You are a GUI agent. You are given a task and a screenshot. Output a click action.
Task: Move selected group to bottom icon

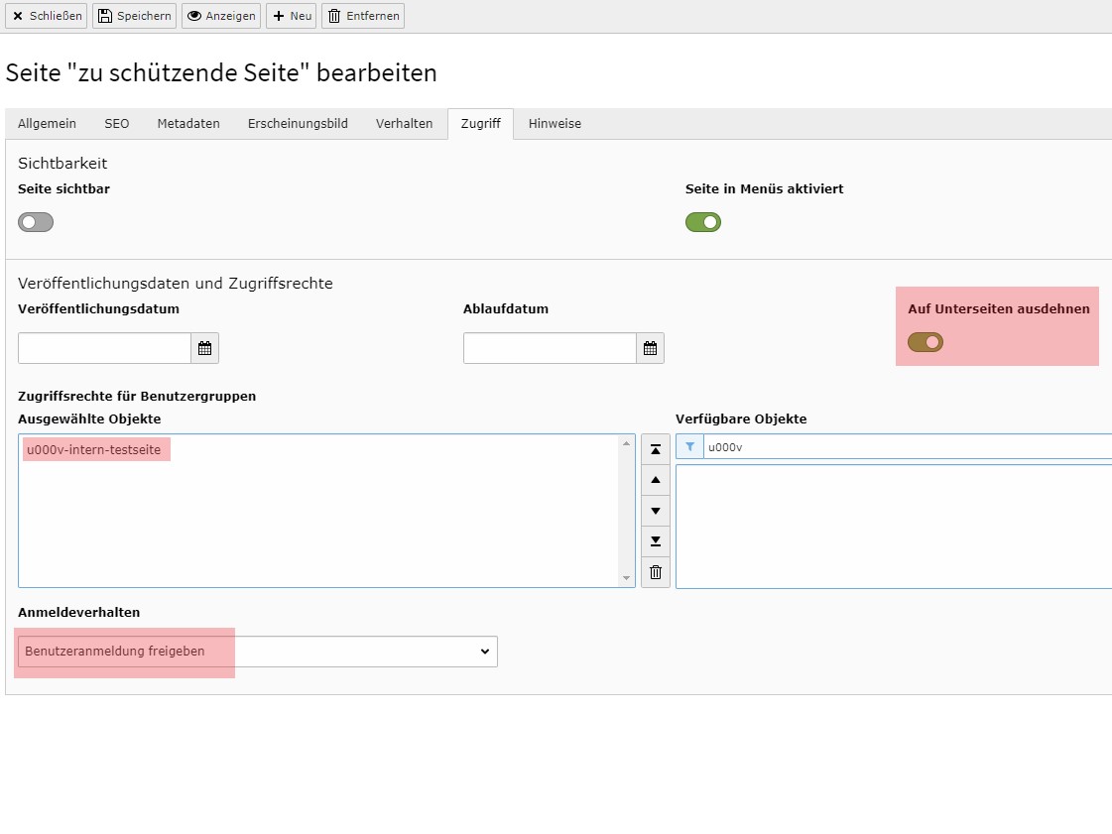click(x=656, y=541)
